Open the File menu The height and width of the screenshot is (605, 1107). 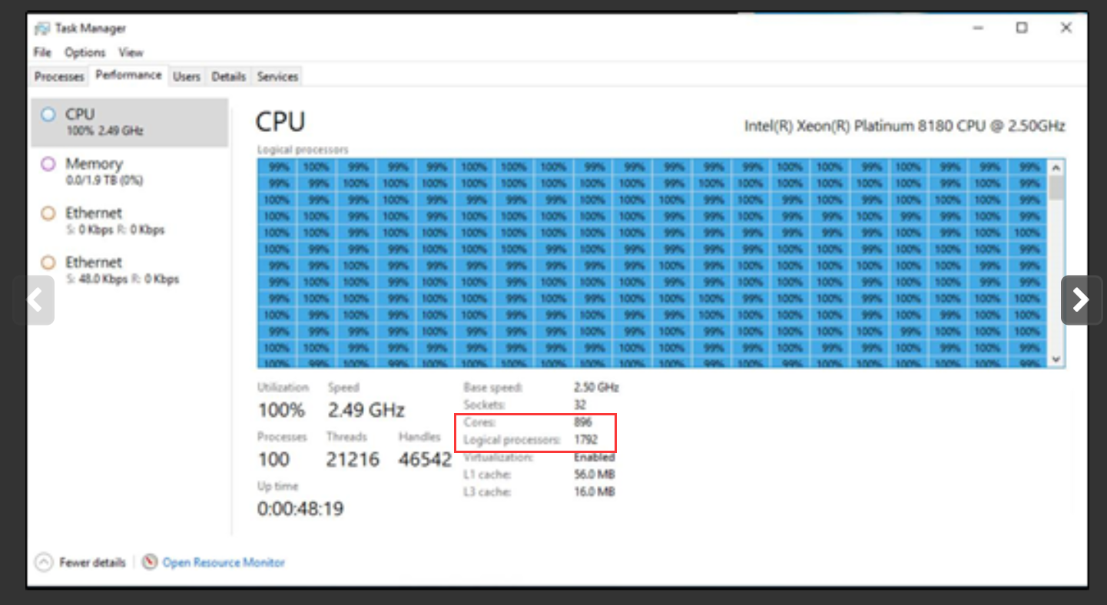coord(42,52)
